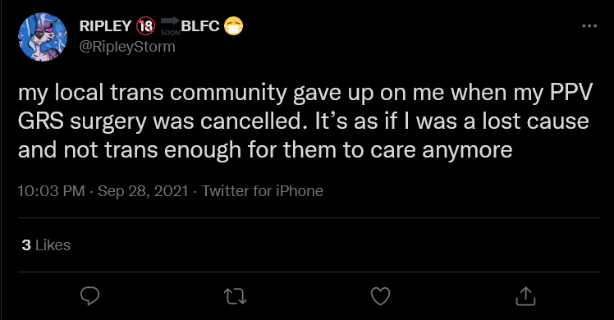The height and width of the screenshot is (320, 614).
Task: Click the tweet line ending 'care anymore'
Action: coord(265,150)
